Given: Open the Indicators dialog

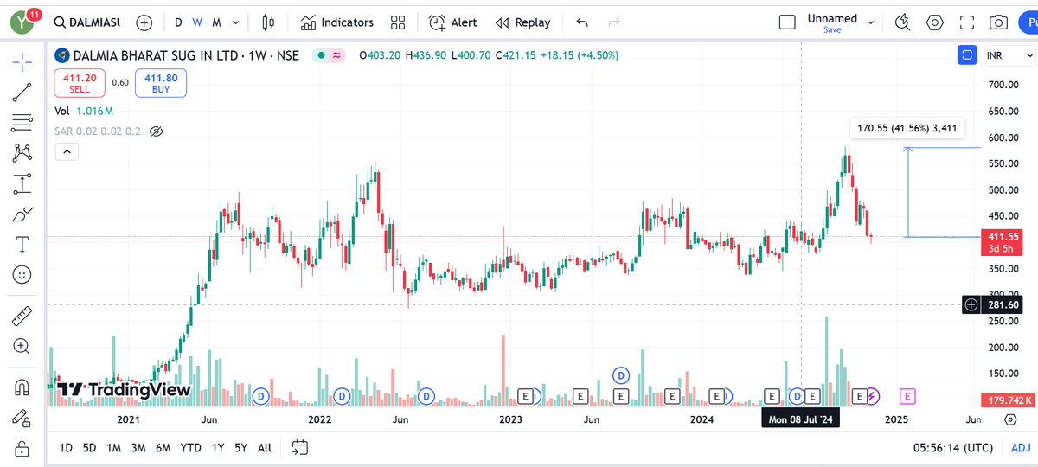Looking at the screenshot, I should [337, 22].
